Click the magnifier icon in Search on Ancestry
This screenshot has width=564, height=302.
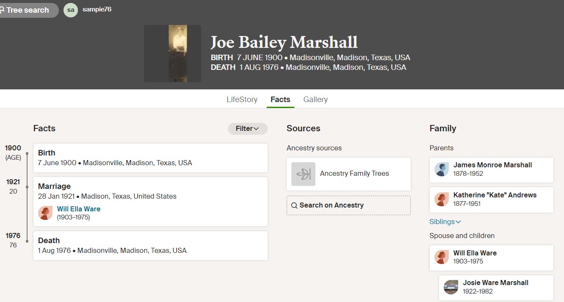coord(294,205)
